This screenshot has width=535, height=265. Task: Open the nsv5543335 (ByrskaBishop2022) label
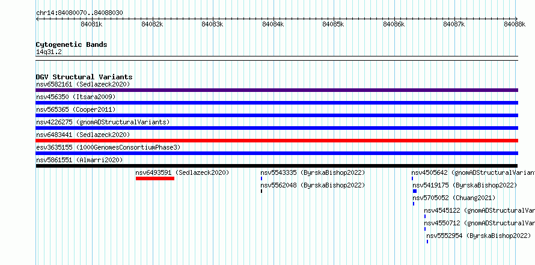(x=313, y=172)
